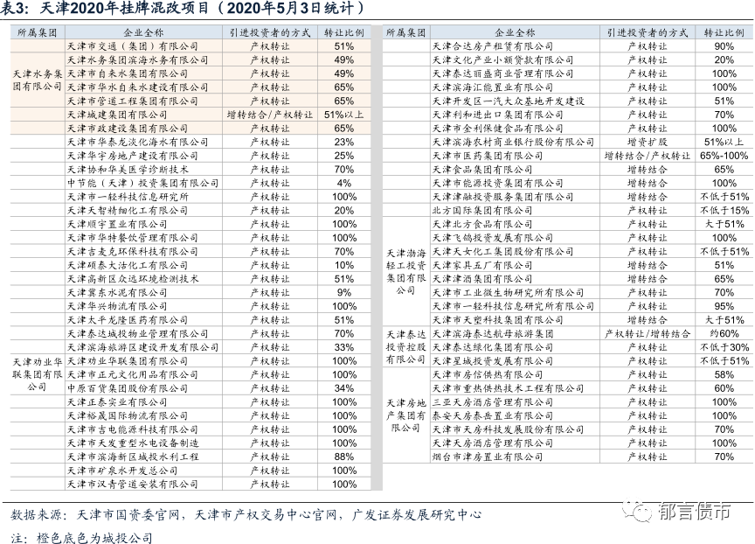Select 天津利和进出口集团有限公司
The height and width of the screenshot is (544, 755).
[x=497, y=115]
